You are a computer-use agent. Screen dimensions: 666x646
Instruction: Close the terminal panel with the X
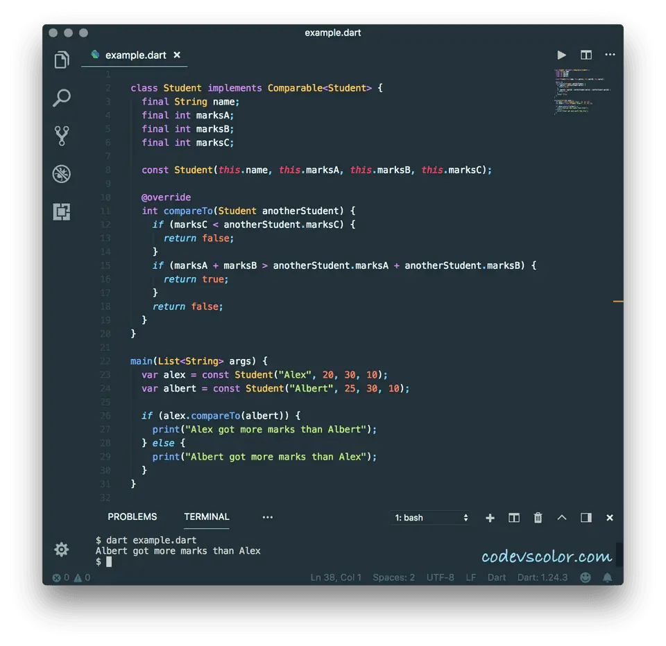[x=610, y=517]
